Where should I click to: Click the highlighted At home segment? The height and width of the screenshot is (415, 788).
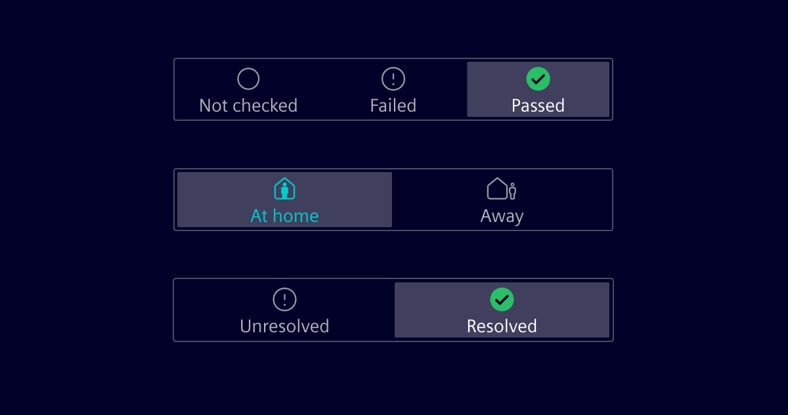(x=284, y=199)
